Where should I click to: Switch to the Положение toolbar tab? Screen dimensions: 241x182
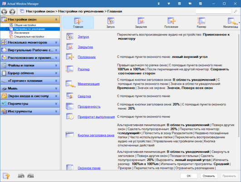(x=171, y=23)
